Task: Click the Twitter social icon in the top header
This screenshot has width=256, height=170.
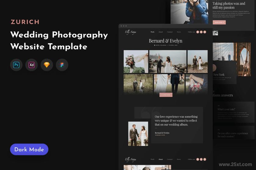Action: pos(201,32)
